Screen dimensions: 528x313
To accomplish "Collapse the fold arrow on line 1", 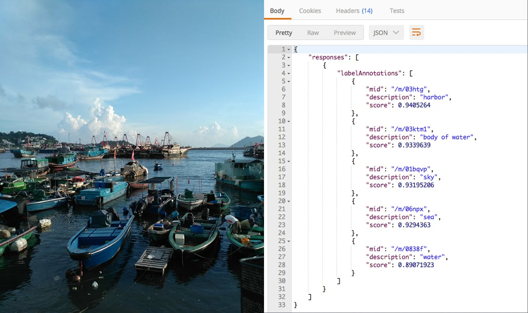I will pos(289,49).
